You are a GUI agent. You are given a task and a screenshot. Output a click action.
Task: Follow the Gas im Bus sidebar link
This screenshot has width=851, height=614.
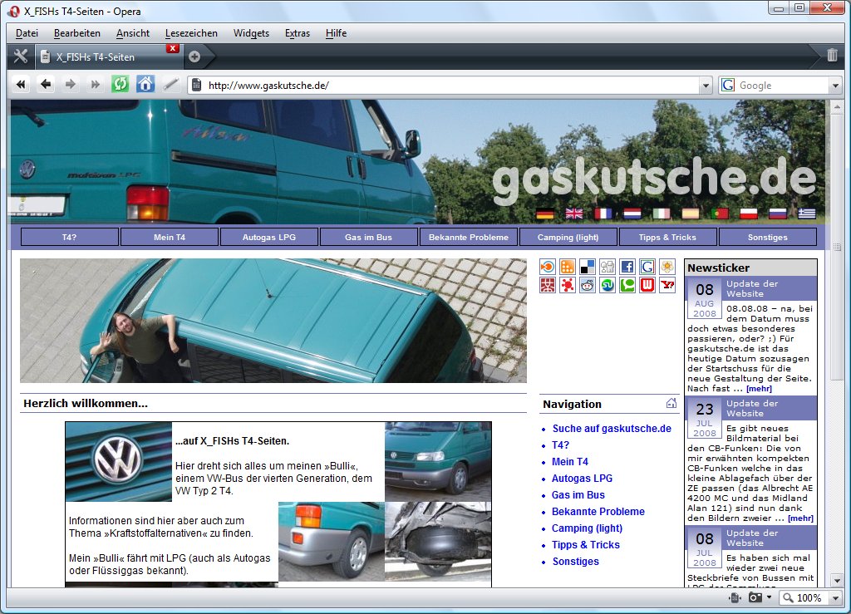(x=578, y=494)
